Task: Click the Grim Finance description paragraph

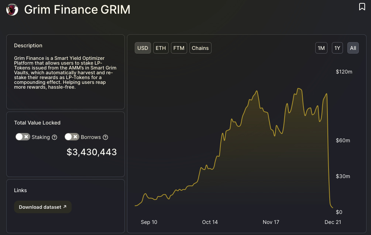Action: click(65, 72)
